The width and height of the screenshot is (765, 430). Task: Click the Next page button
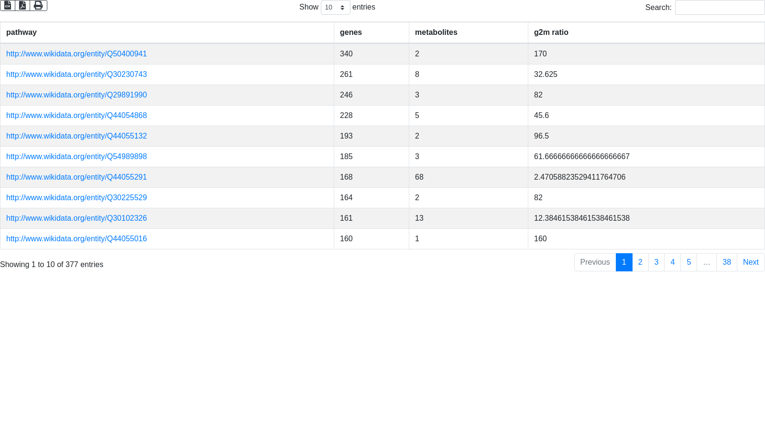(x=751, y=262)
